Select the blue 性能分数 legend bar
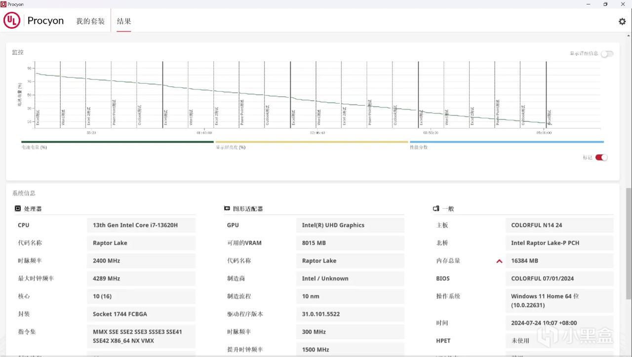 [x=507, y=142]
